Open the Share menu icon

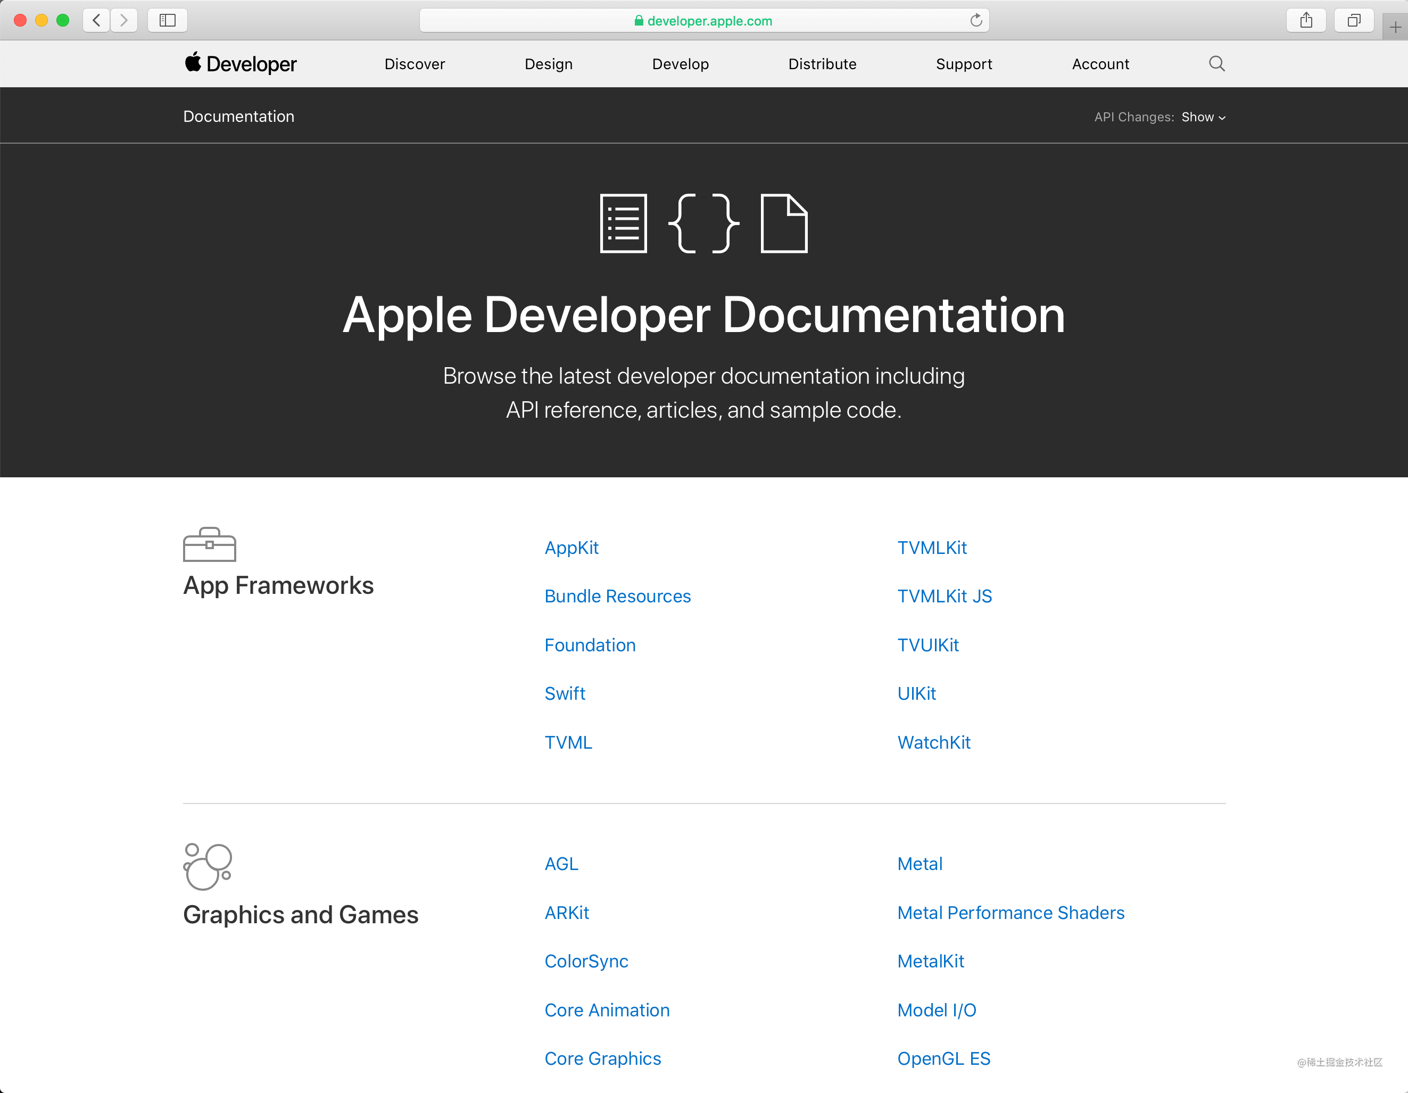click(1306, 21)
